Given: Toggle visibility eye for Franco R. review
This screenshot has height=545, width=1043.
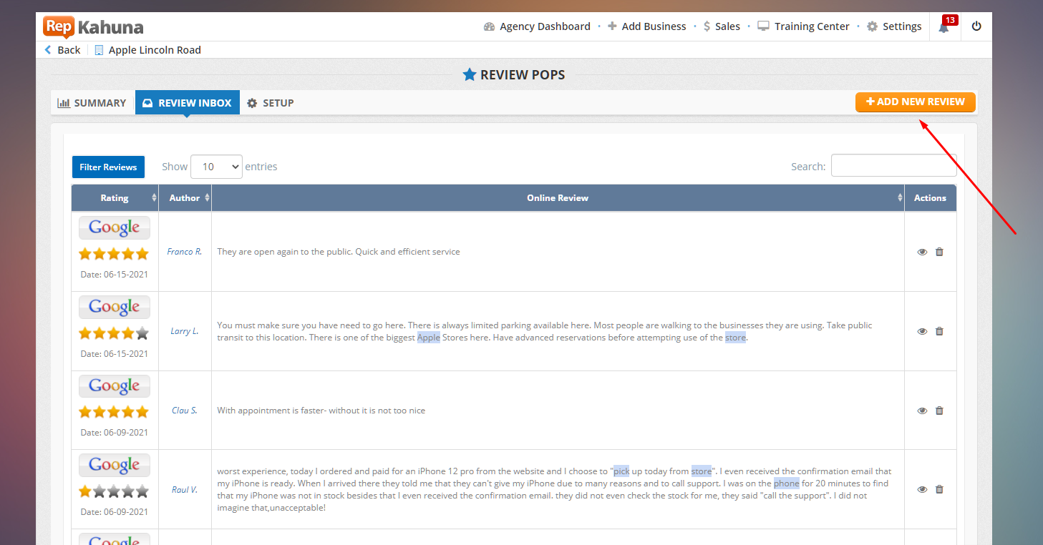Looking at the screenshot, I should 922,252.
